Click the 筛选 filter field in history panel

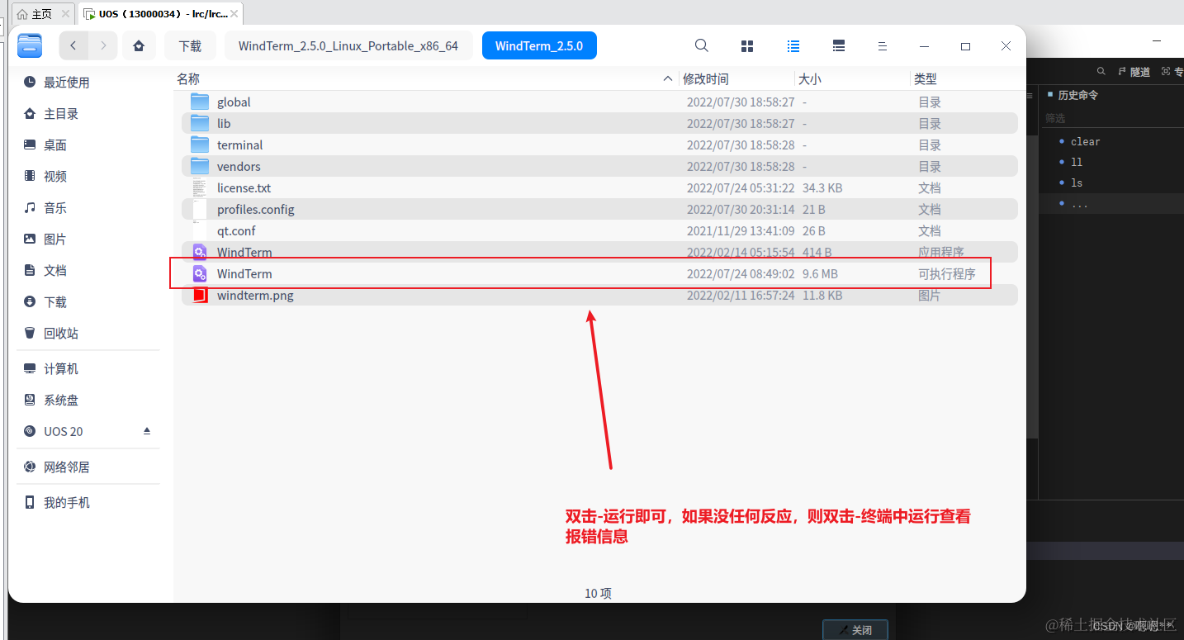click(1112, 118)
